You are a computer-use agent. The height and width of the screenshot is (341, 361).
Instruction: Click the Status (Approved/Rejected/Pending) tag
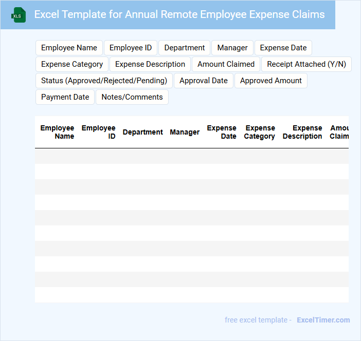click(104, 81)
